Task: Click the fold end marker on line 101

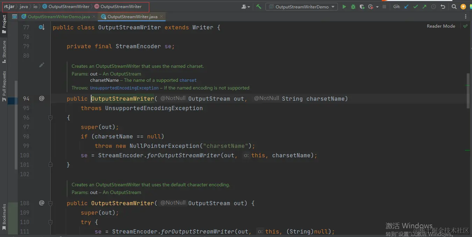Action: tap(50, 164)
